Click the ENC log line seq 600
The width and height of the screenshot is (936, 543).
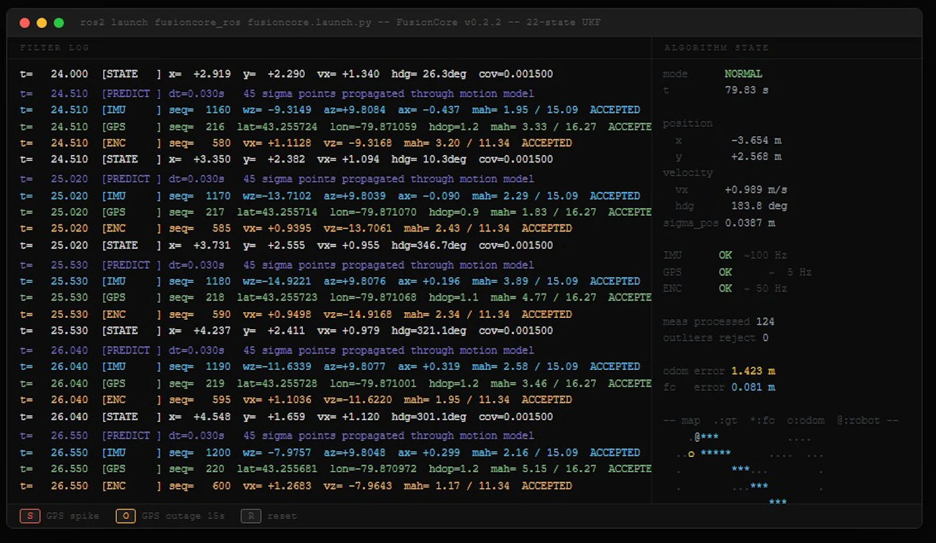pyautogui.click(x=296, y=486)
